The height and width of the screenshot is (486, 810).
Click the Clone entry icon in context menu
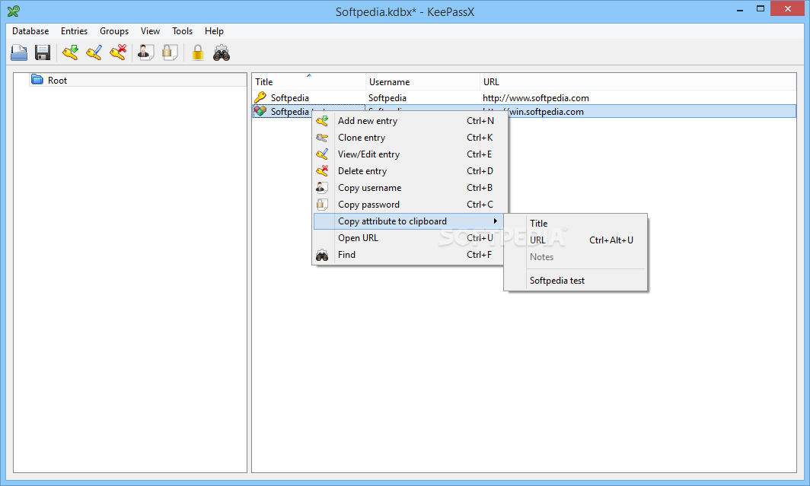[x=322, y=138]
